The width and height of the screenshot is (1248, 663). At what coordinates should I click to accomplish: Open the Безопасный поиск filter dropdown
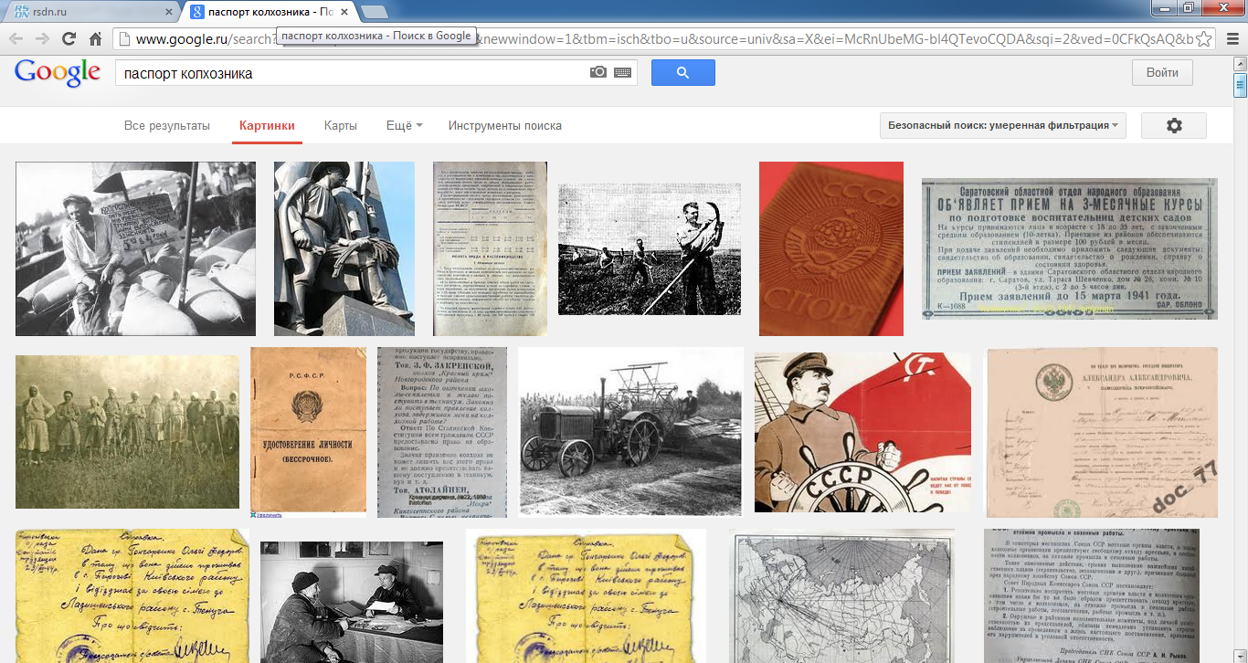1002,126
